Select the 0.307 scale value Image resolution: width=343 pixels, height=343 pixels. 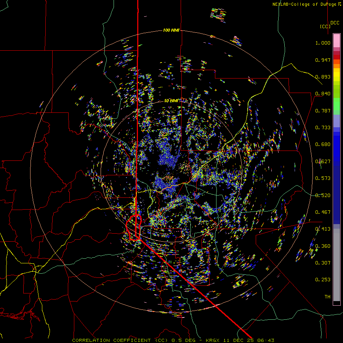pos(323,263)
